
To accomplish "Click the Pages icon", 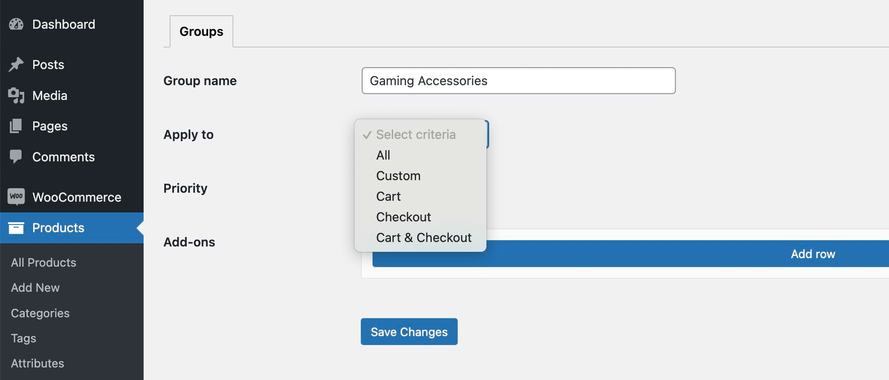I will pos(16,126).
